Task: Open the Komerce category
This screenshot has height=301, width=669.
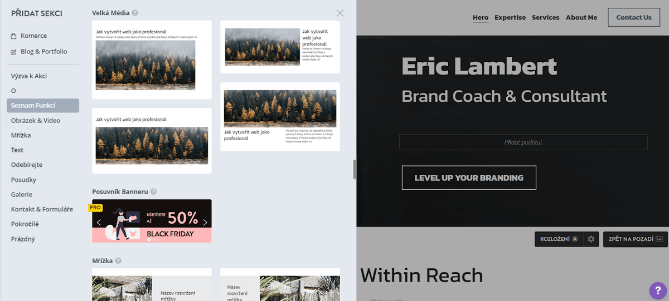Action: pyautogui.click(x=33, y=36)
